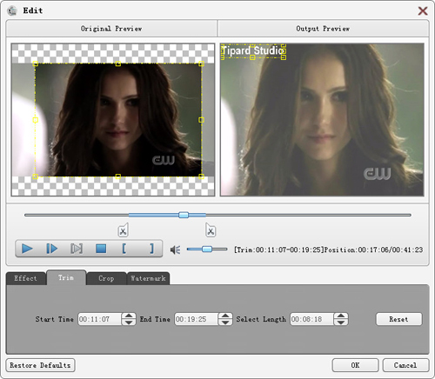Image resolution: width=435 pixels, height=379 pixels.
Task: Set trim start with left bracket icon
Action: tap(124, 249)
